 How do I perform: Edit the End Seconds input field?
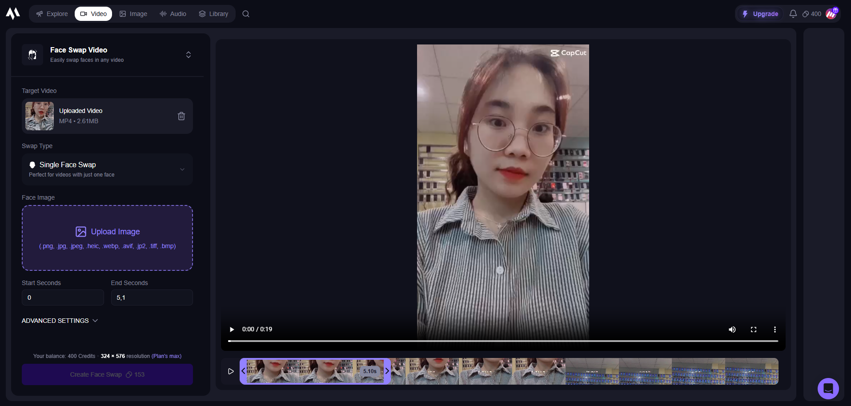point(152,297)
